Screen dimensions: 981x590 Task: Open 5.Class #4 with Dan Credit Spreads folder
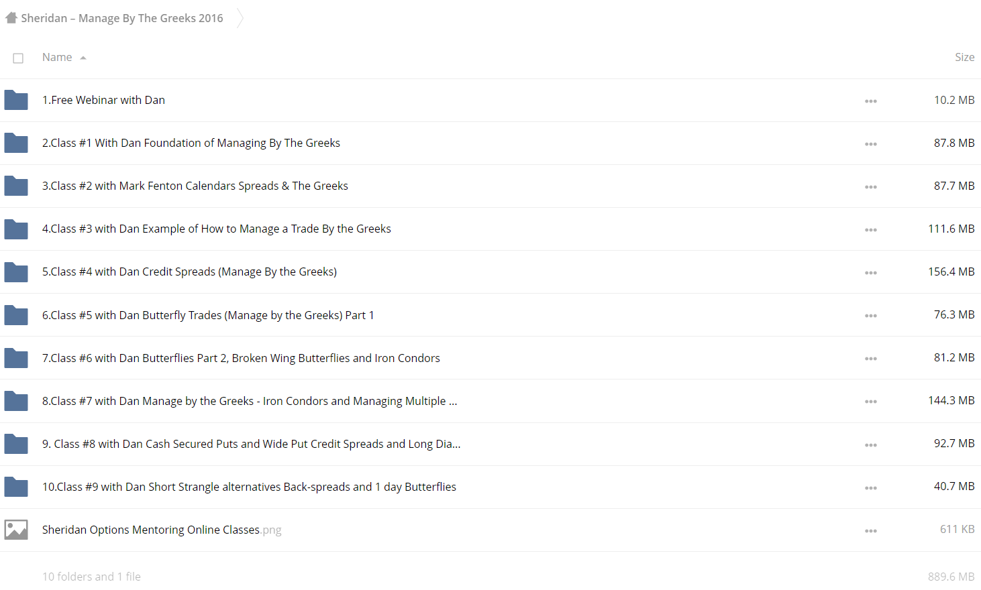pos(189,272)
